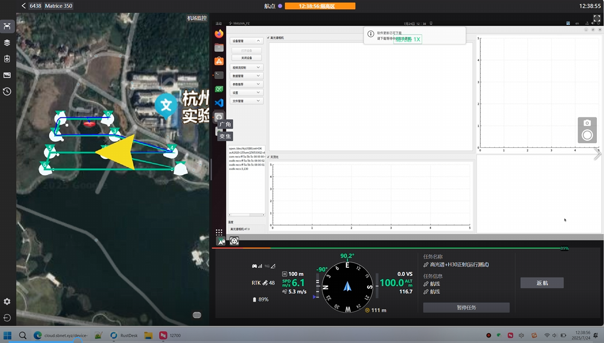Open the task plan clipboard icon
This screenshot has height=343, width=604.
[7, 59]
